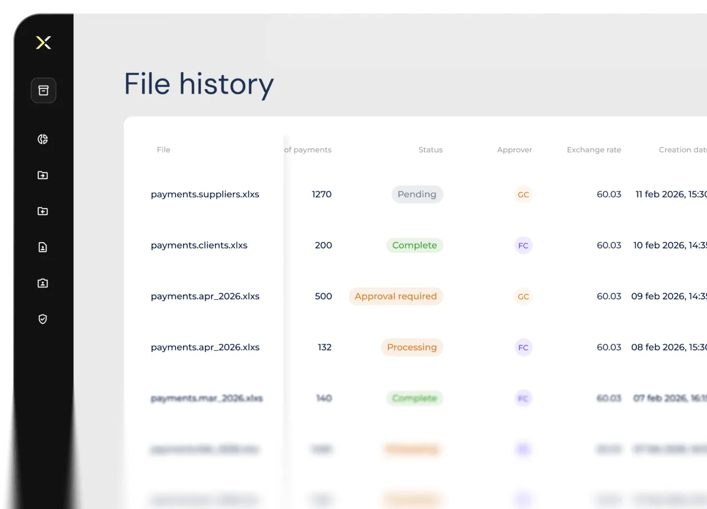Image resolution: width=707 pixels, height=509 pixels.
Task: Click Complete badge in payments.clients.xlxs row
Action: pos(415,246)
